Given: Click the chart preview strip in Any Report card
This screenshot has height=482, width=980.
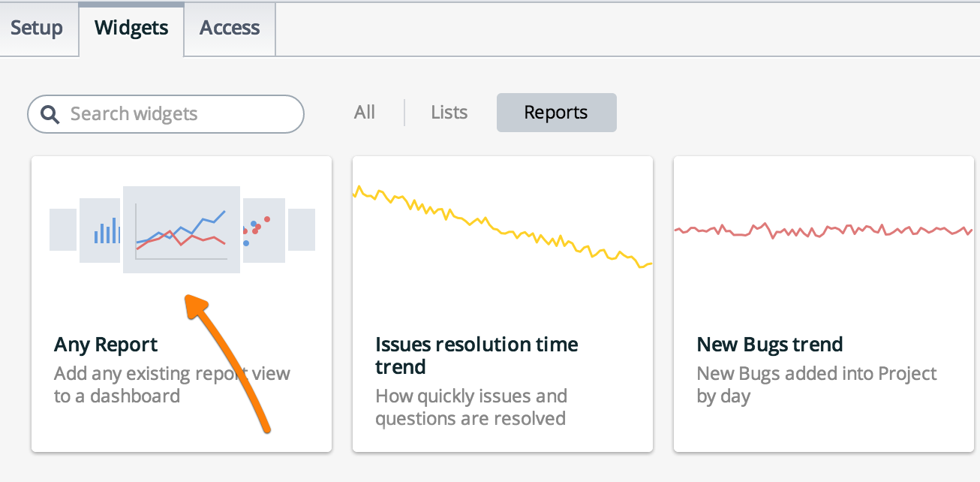Looking at the screenshot, I should [x=181, y=230].
